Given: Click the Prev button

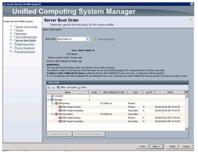Looking at the screenshot, I should pyautogui.click(x=142, y=146).
